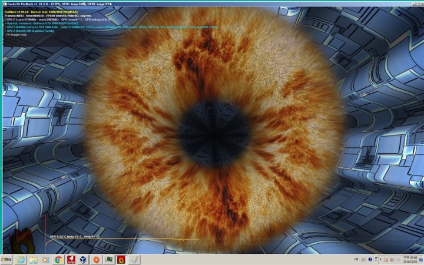Click the blue help question mark icon
The image size is (424, 265).
[370, 259]
